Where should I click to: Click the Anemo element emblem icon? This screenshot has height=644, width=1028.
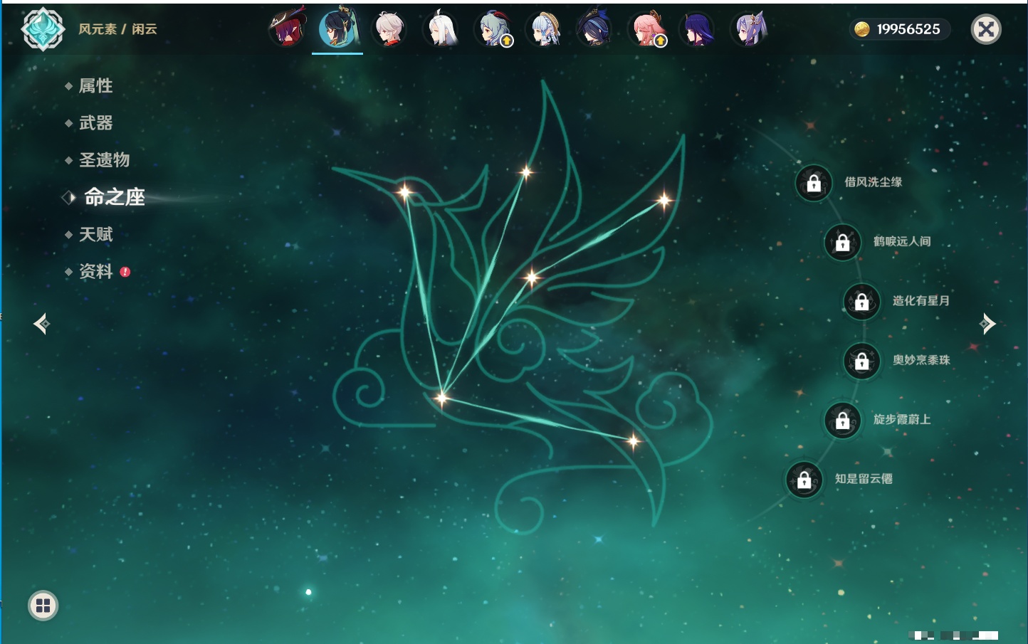pyautogui.click(x=43, y=29)
